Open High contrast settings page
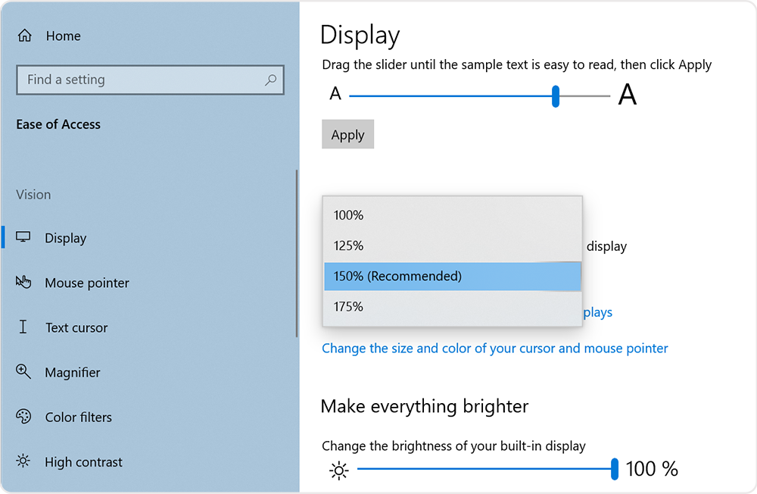The width and height of the screenshot is (757, 494). (x=83, y=461)
